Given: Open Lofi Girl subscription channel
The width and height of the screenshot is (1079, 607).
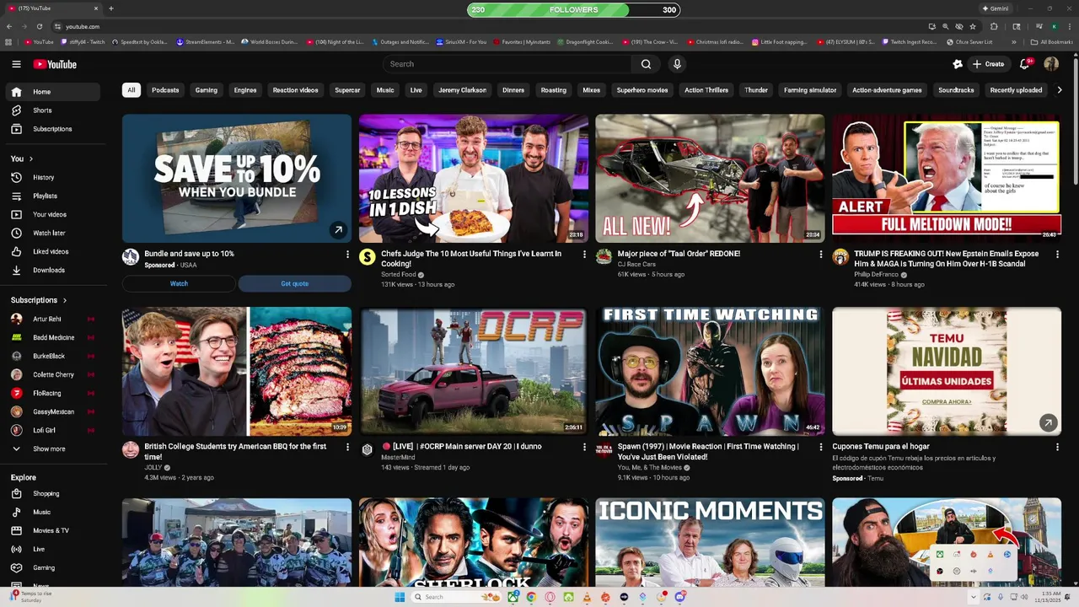Looking at the screenshot, I should coord(52,430).
